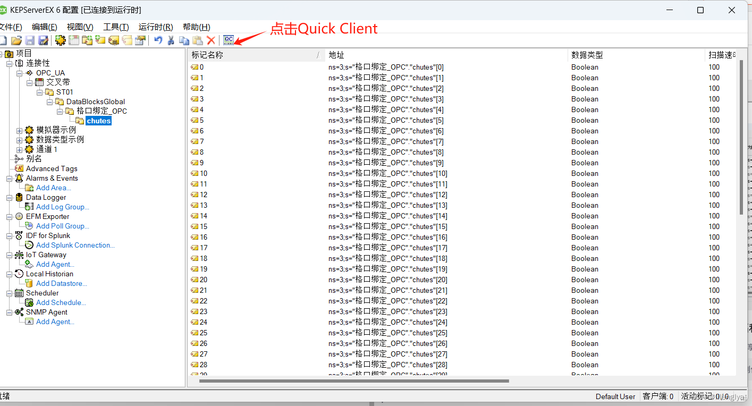Click the Add Agent... link under IoT Gateway
The width and height of the screenshot is (752, 406).
coord(55,264)
